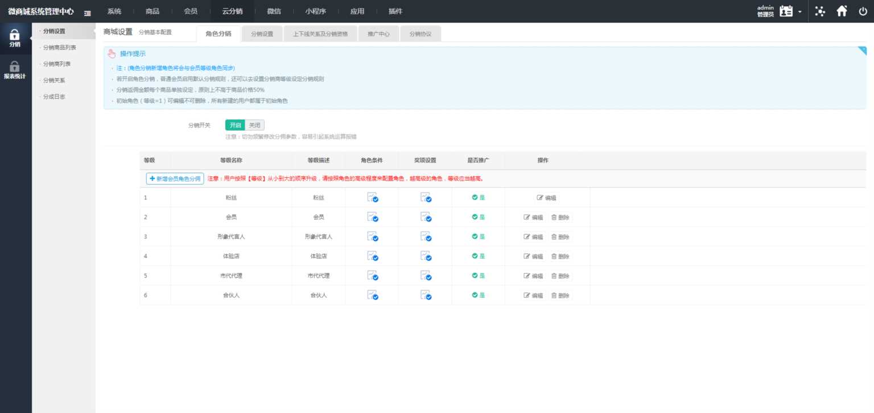This screenshot has width=874, height=413.
Task: Delete the 形象代言人 role via trash icon
Action: 560,237
